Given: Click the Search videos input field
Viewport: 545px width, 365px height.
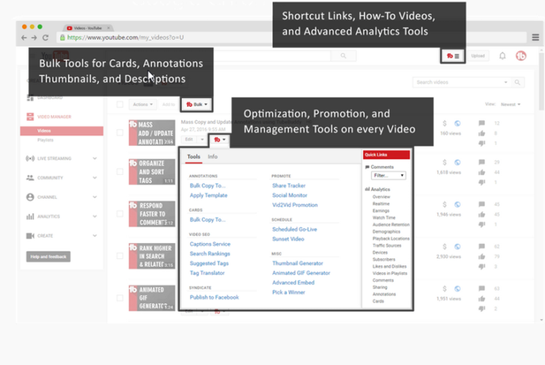Looking at the screenshot, I should coord(458,82).
